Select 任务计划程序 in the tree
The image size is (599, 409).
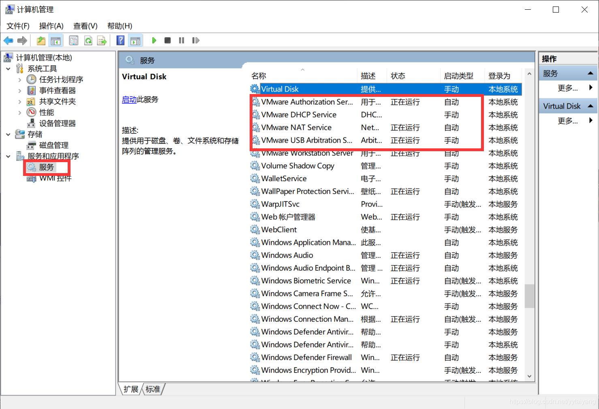point(61,79)
